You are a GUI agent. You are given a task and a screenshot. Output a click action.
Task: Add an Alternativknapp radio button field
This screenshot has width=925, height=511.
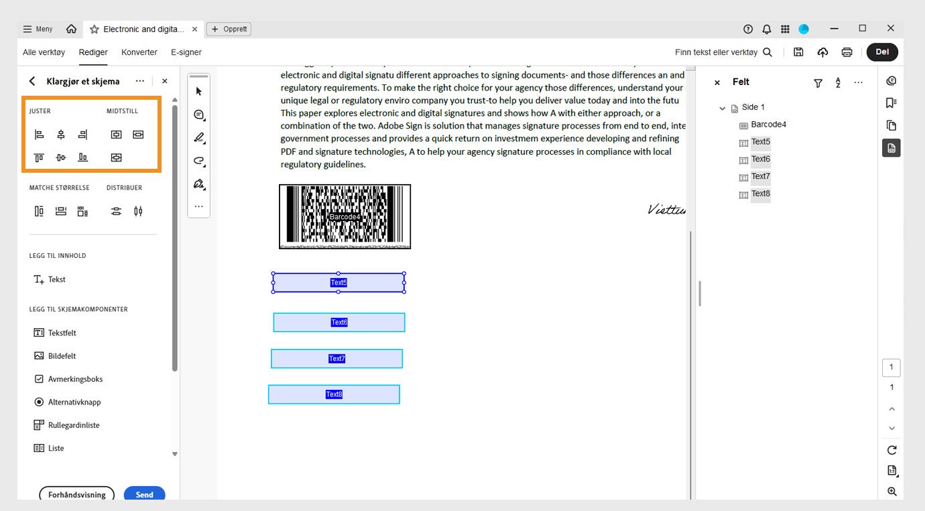pos(67,402)
